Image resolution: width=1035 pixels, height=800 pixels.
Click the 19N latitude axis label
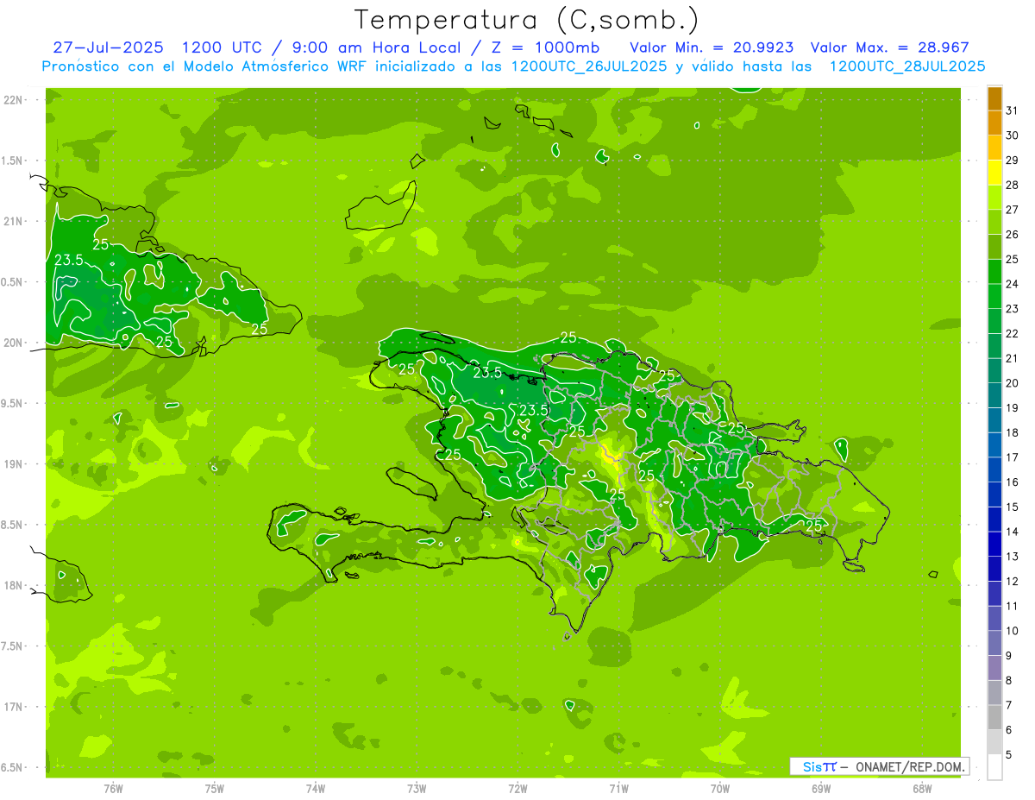[14, 464]
